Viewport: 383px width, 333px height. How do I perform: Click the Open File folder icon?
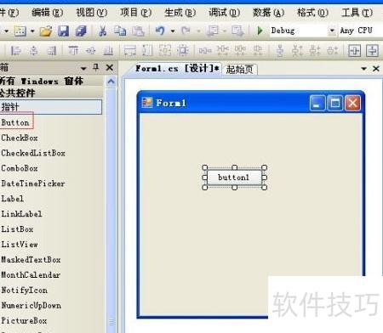point(46,31)
